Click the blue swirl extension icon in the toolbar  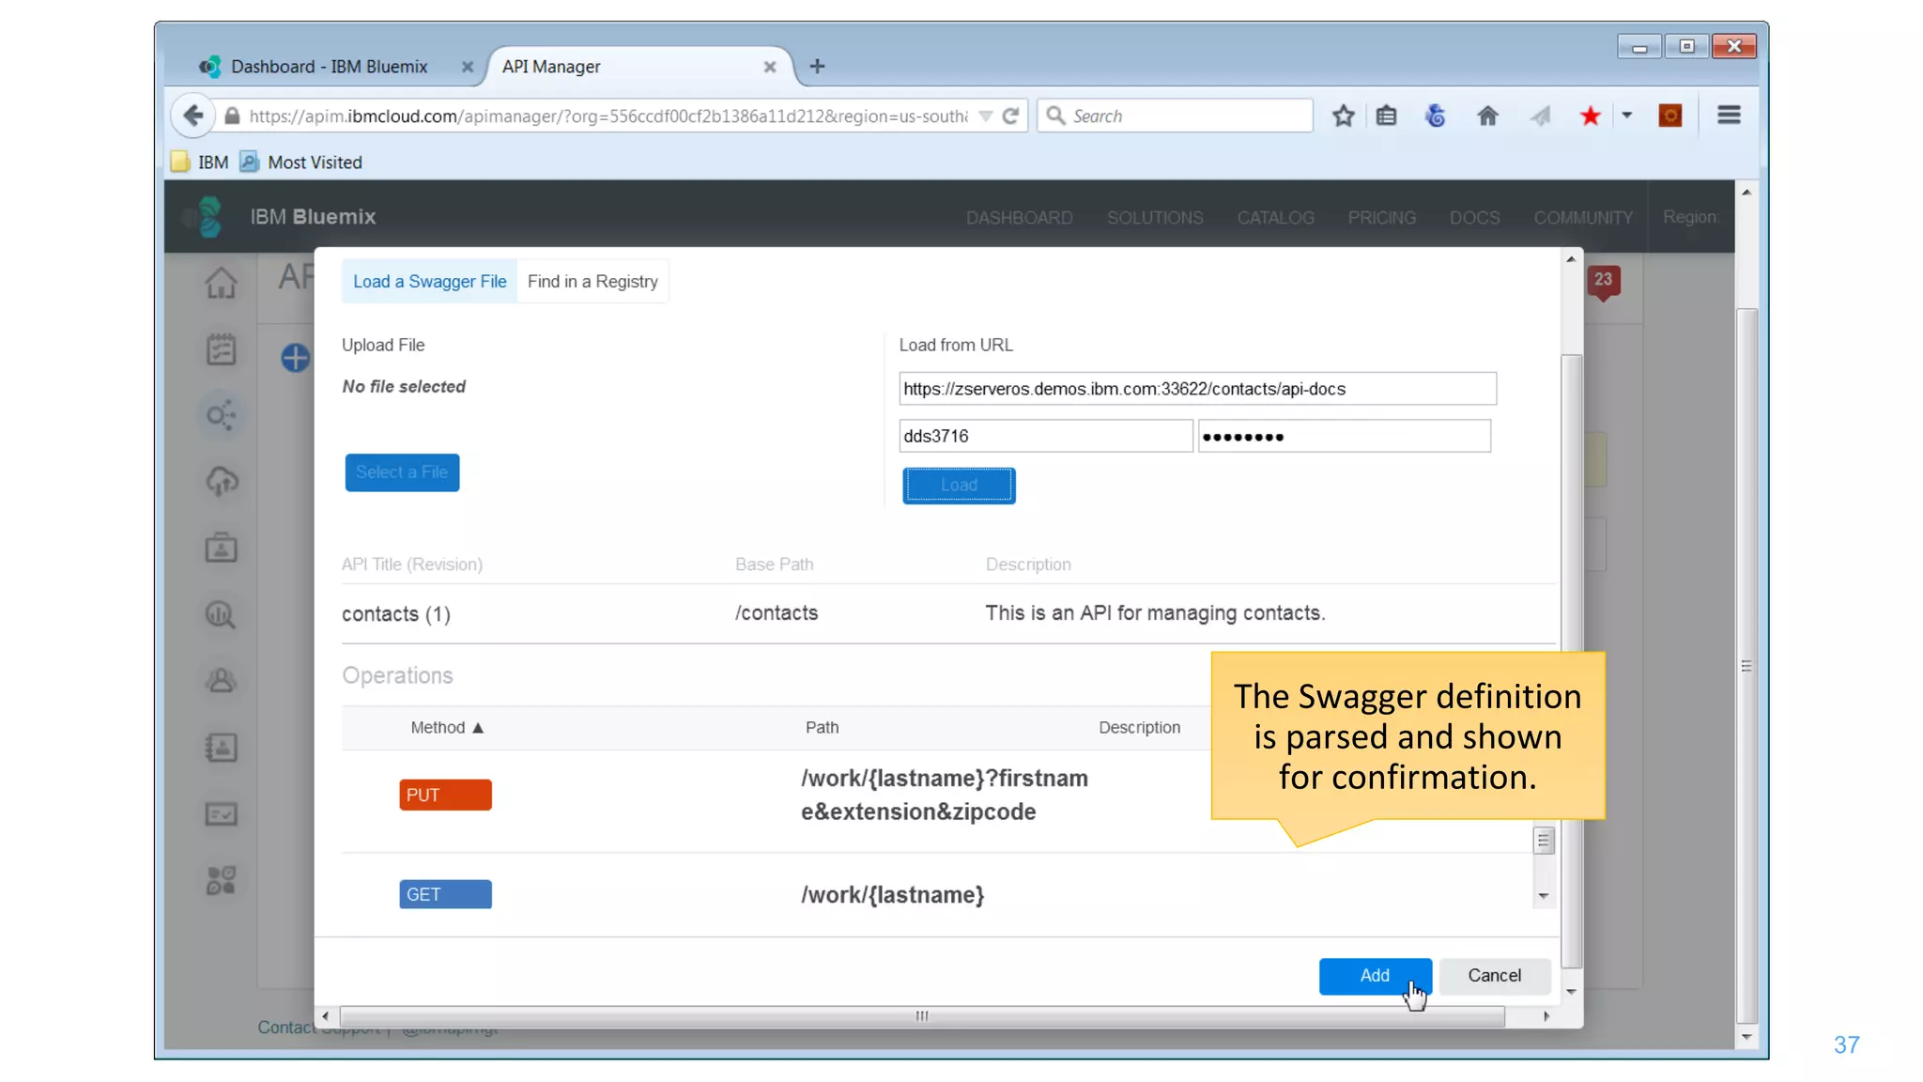(x=1436, y=116)
